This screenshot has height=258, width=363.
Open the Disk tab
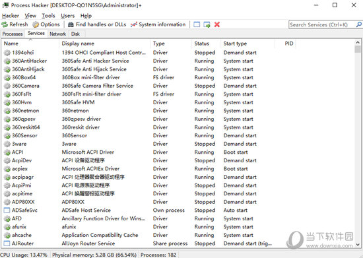(x=75, y=34)
